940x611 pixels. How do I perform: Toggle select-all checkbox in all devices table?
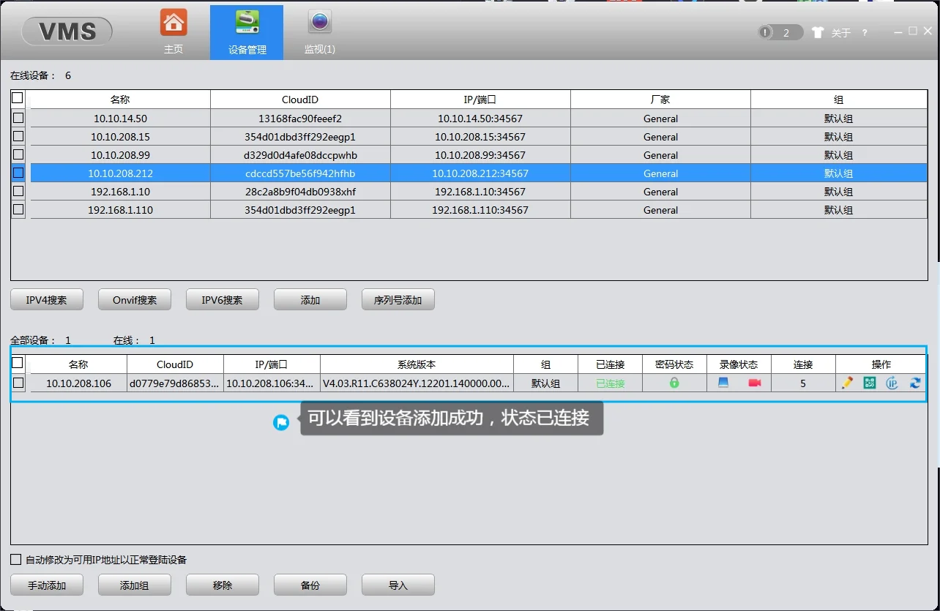pyautogui.click(x=18, y=362)
